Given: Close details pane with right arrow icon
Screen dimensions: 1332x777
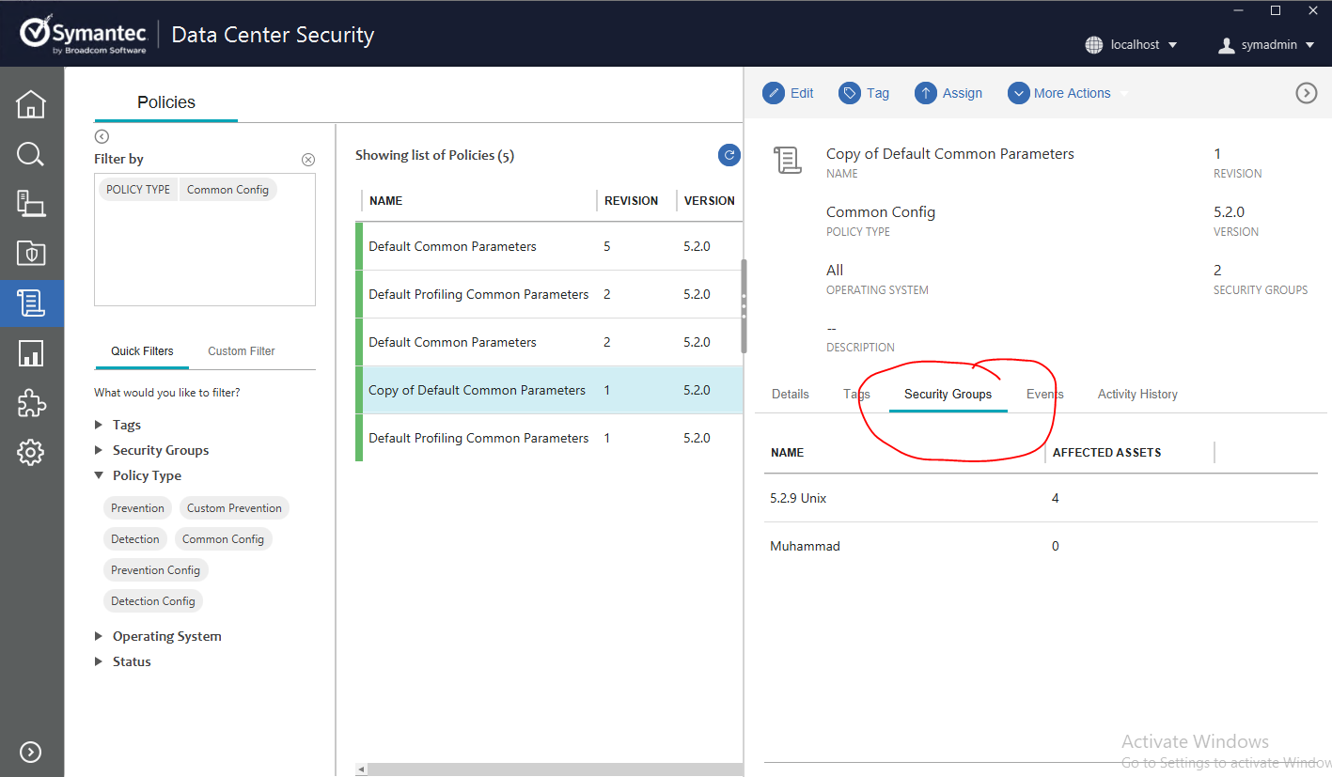Looking at the screenshot, I should point(1307,93).
